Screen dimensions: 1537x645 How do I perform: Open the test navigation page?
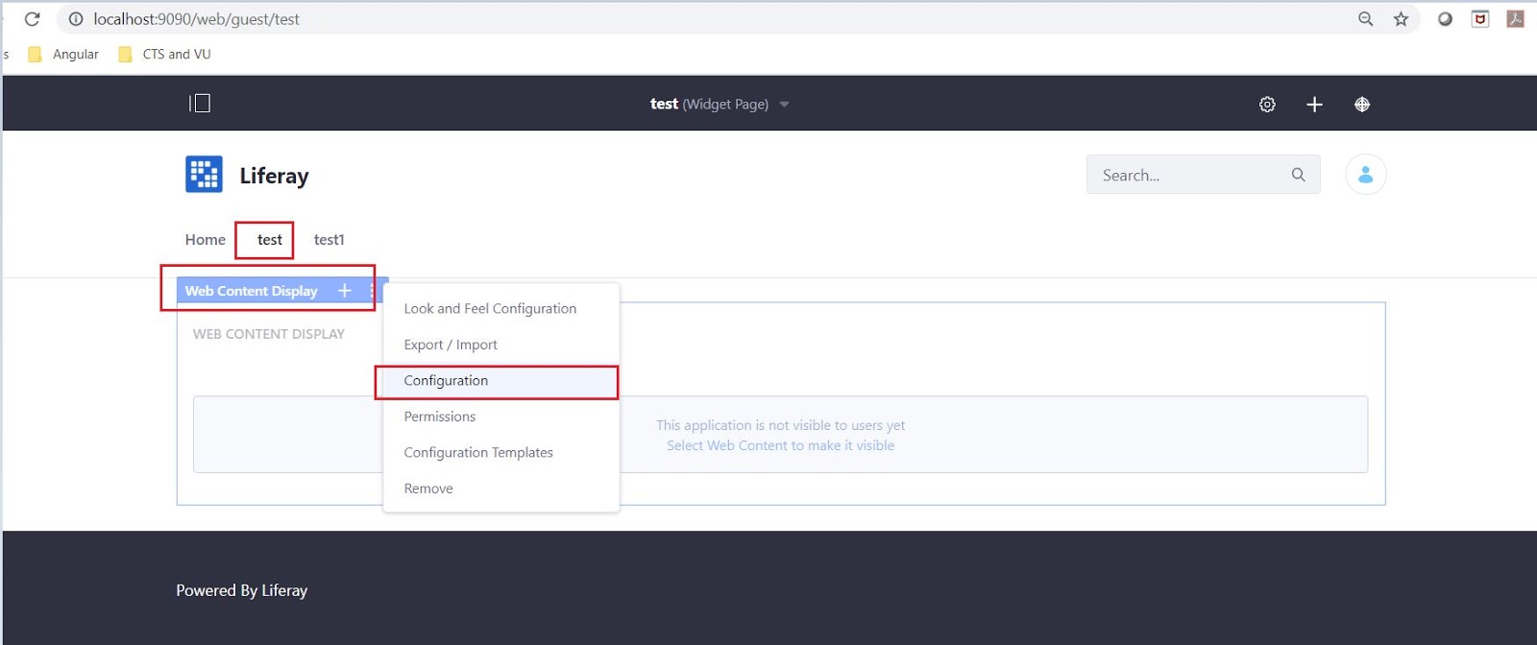(x=270, y=240)
